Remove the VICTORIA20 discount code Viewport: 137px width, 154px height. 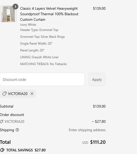(x=32, y=94)
